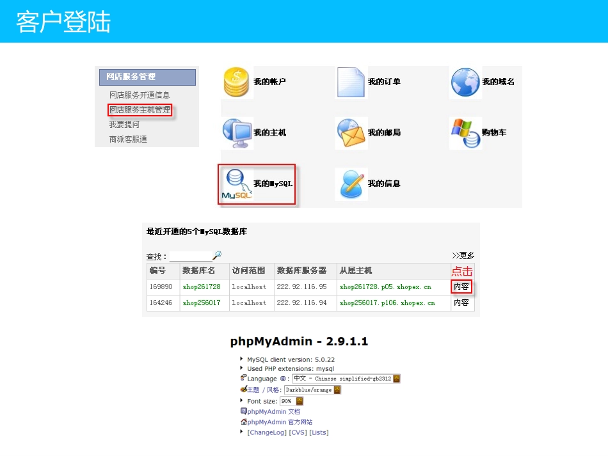This screenshot has width=608, height=456.
Task: Open the phpMyAdmin 文档 link
Action: [274, 411]
